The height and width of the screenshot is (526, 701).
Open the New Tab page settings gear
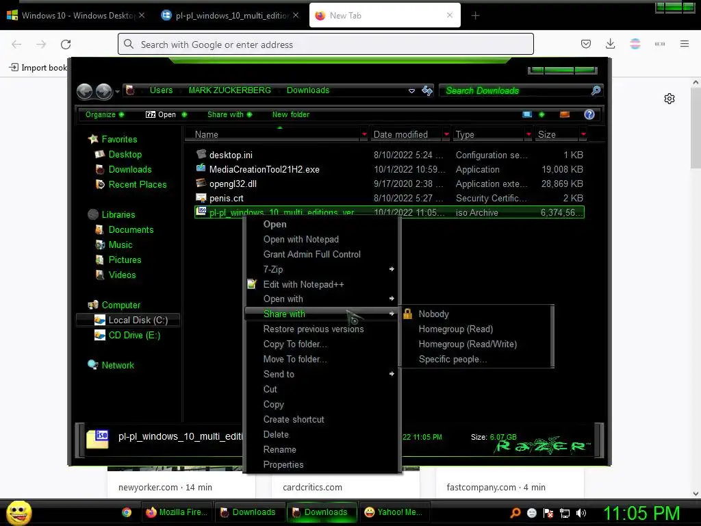pyautogui.click(x=670, y=99)
